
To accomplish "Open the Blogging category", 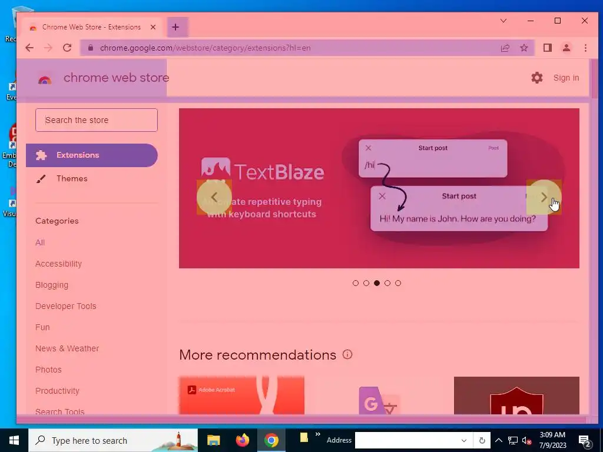I will pos(52,285).
